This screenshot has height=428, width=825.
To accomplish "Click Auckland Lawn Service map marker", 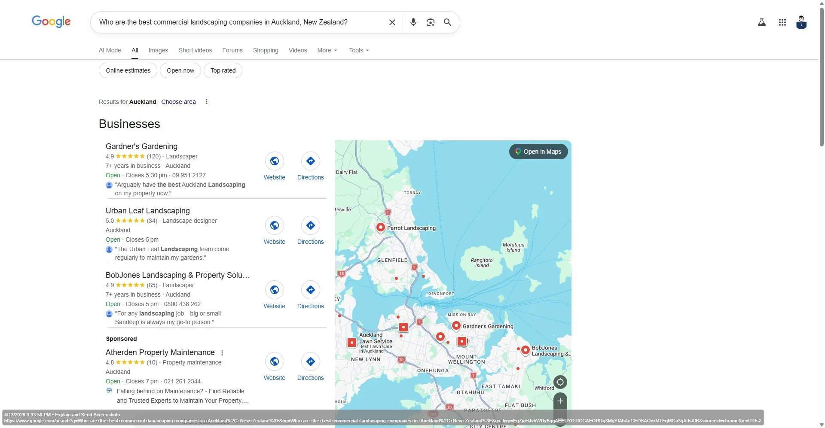I will tap(352, 343).
